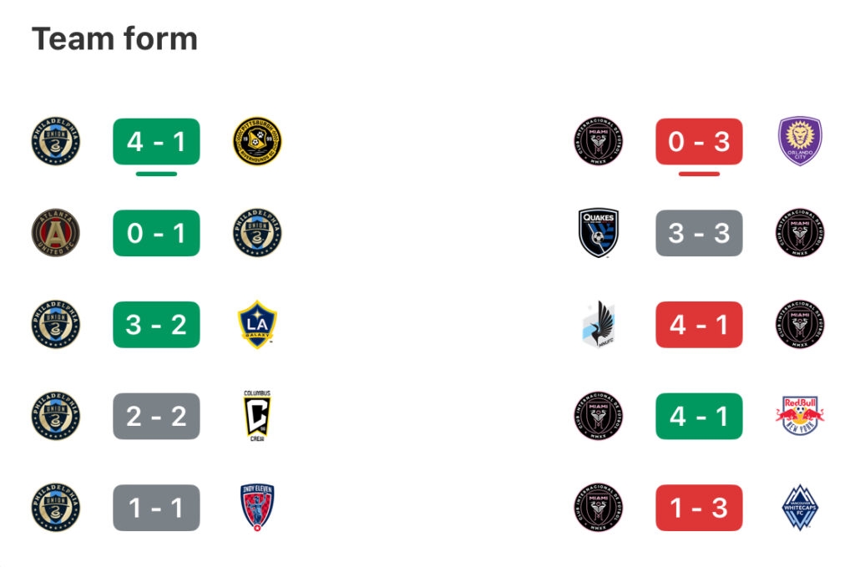
Task: Click the Columbus Crew logo
Action: point(257,416)
